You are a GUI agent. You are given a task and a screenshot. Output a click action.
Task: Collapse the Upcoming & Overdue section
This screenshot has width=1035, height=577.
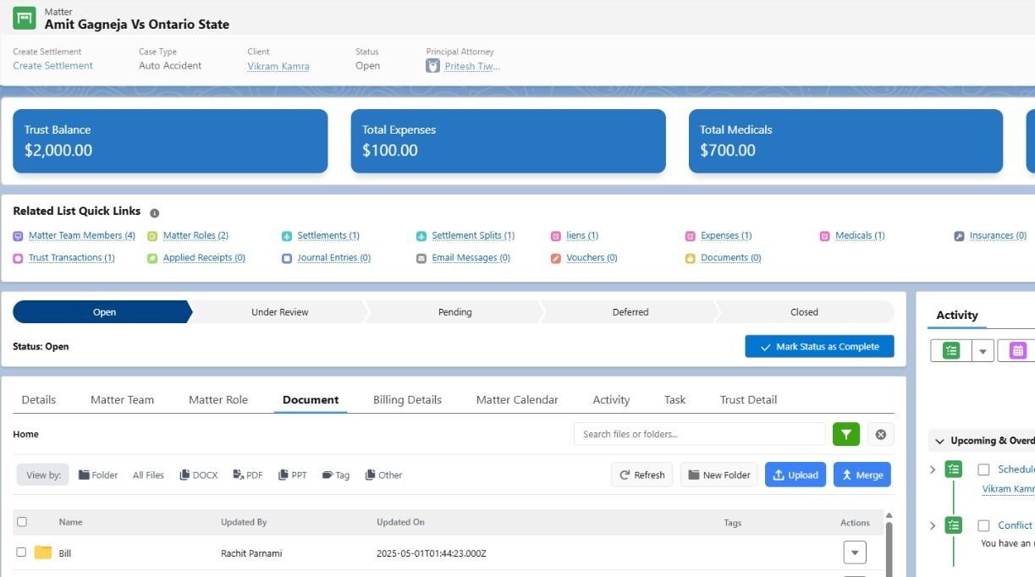(939, 441)
